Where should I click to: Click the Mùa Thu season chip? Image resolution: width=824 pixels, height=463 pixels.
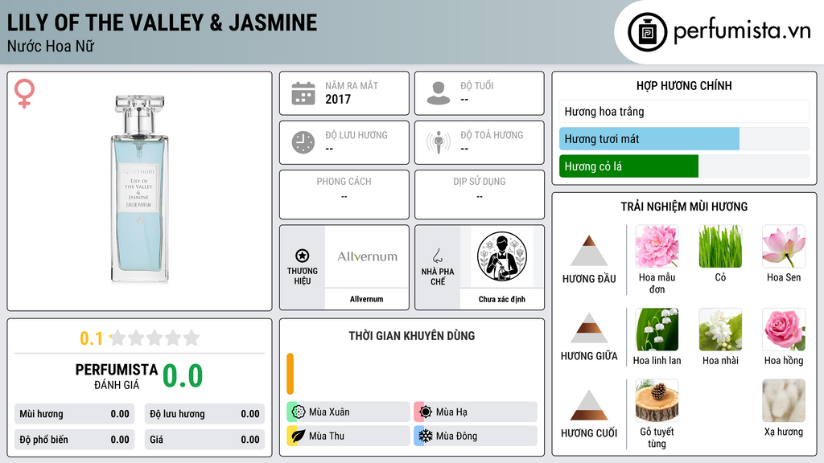click(348, 436)
